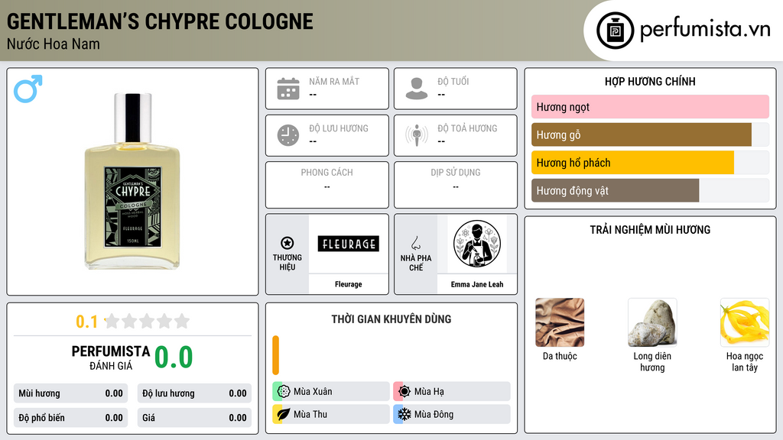Click the Mùi hương 0.00 score row

point(71,393)
